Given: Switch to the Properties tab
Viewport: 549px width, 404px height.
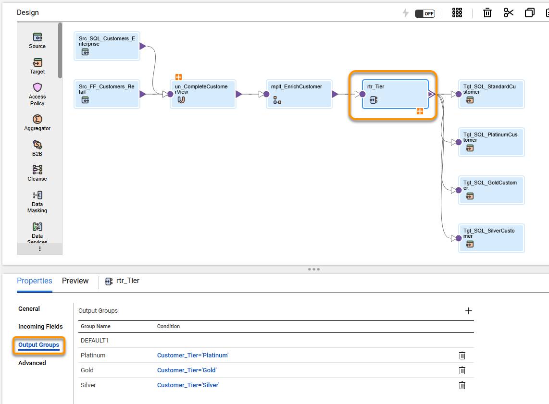Looking at the screenshot, I should point(34,281).
